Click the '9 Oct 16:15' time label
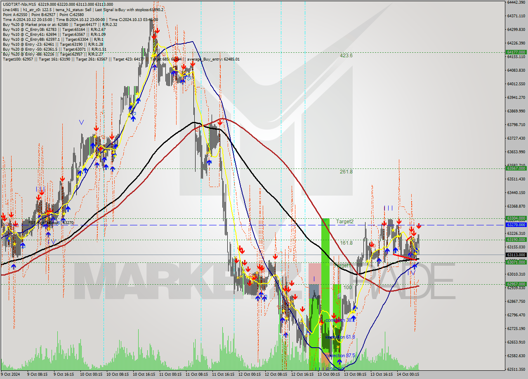Viewport: 528px width, 379px height. click(x=64, y=374)
